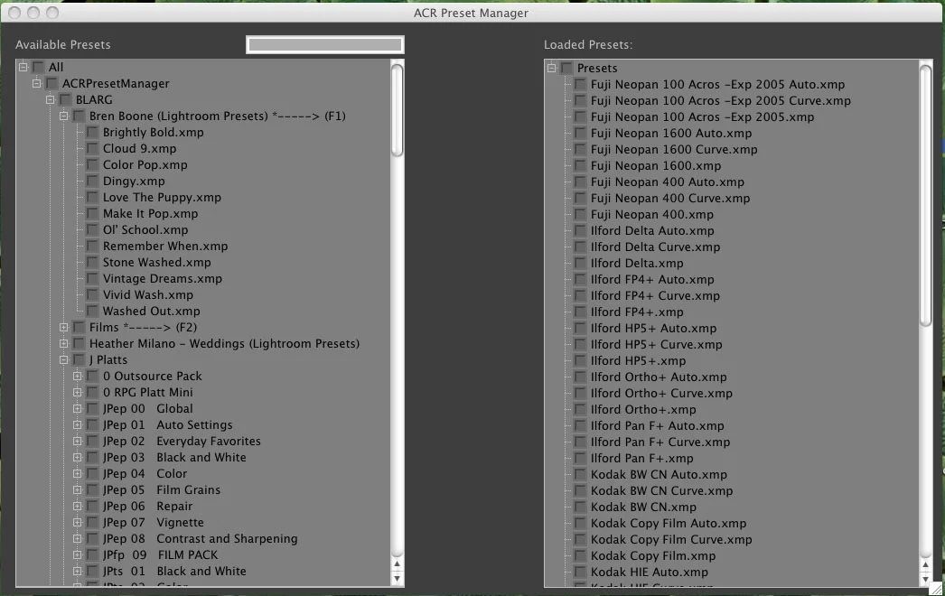Select Vivid Wash.xmp preset
The image size is (945, 596).
tap(147, 294)
